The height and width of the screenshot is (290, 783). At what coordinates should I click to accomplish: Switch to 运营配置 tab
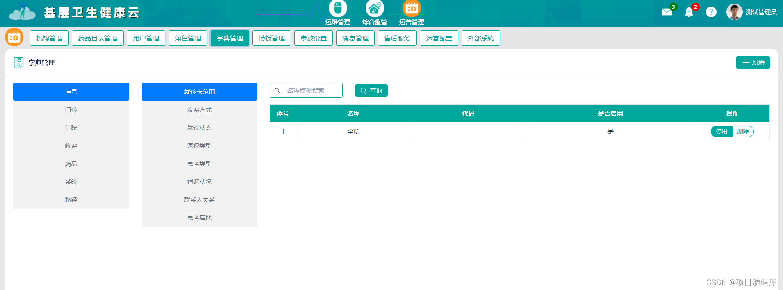pyautogui.click(x=439, y=38)
